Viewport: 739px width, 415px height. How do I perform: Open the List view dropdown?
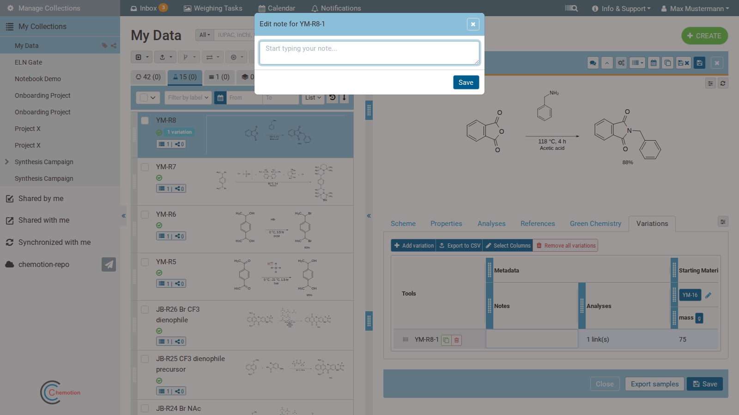click(313, 98)
